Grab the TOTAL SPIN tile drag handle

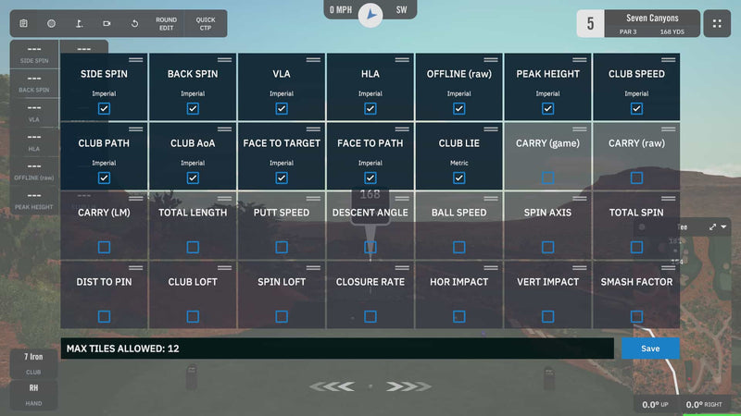(x=668, y=199)
